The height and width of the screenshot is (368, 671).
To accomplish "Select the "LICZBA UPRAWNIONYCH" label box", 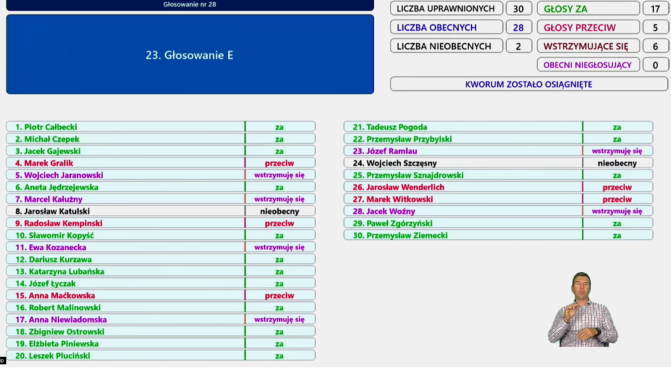I will pyautogui.click(x=447, y=8).
